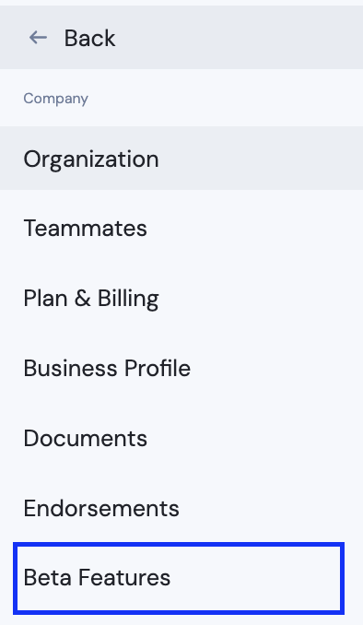Click the Company section header label

pos(56,99)
